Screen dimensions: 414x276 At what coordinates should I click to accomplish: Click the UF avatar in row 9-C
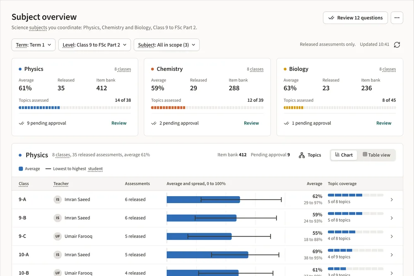pos(58,236)
